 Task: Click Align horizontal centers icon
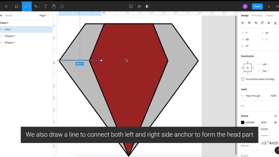click(249, 23)
